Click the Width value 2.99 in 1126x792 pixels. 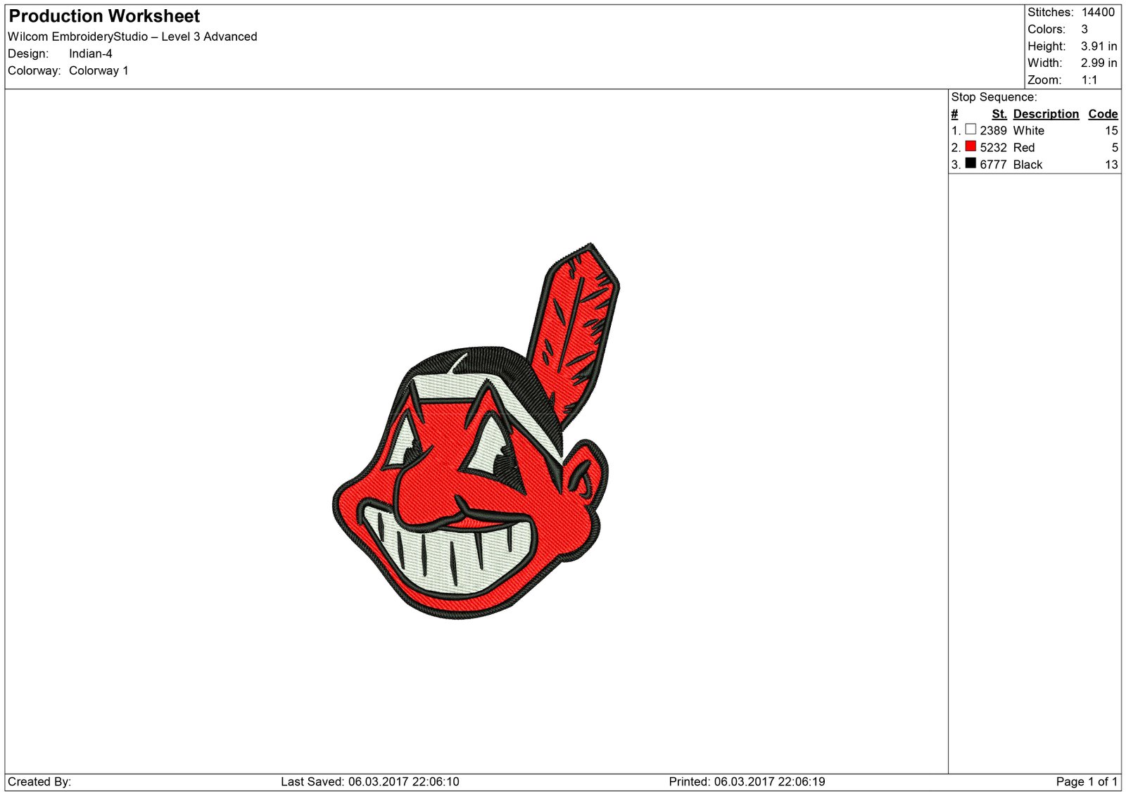(1096, 63)
